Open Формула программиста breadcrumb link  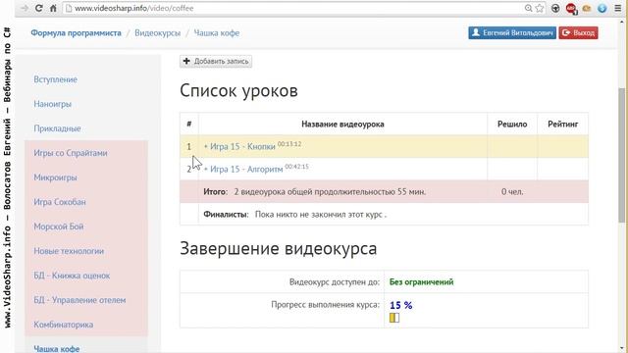coord(76,33)
